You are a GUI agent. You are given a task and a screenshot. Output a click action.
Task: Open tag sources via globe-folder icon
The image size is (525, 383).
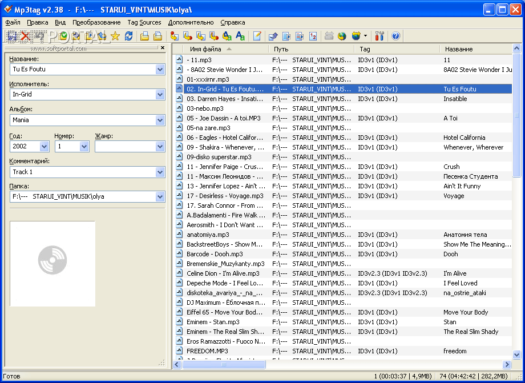pyautogui.click(x=356, y=36)
